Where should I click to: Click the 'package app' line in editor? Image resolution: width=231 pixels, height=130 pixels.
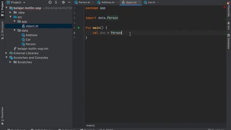95,8
